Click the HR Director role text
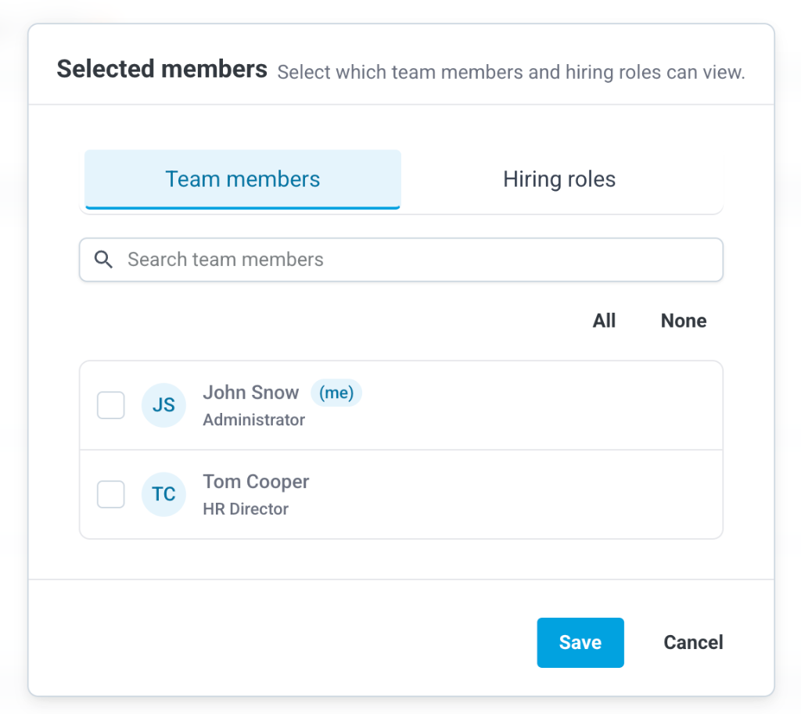 pos(246,509)
